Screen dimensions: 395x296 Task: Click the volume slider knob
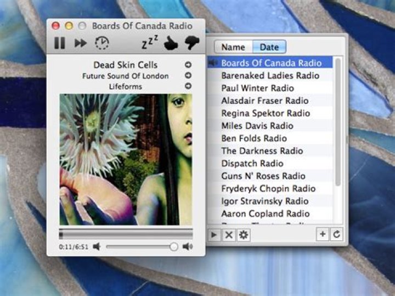173,247
